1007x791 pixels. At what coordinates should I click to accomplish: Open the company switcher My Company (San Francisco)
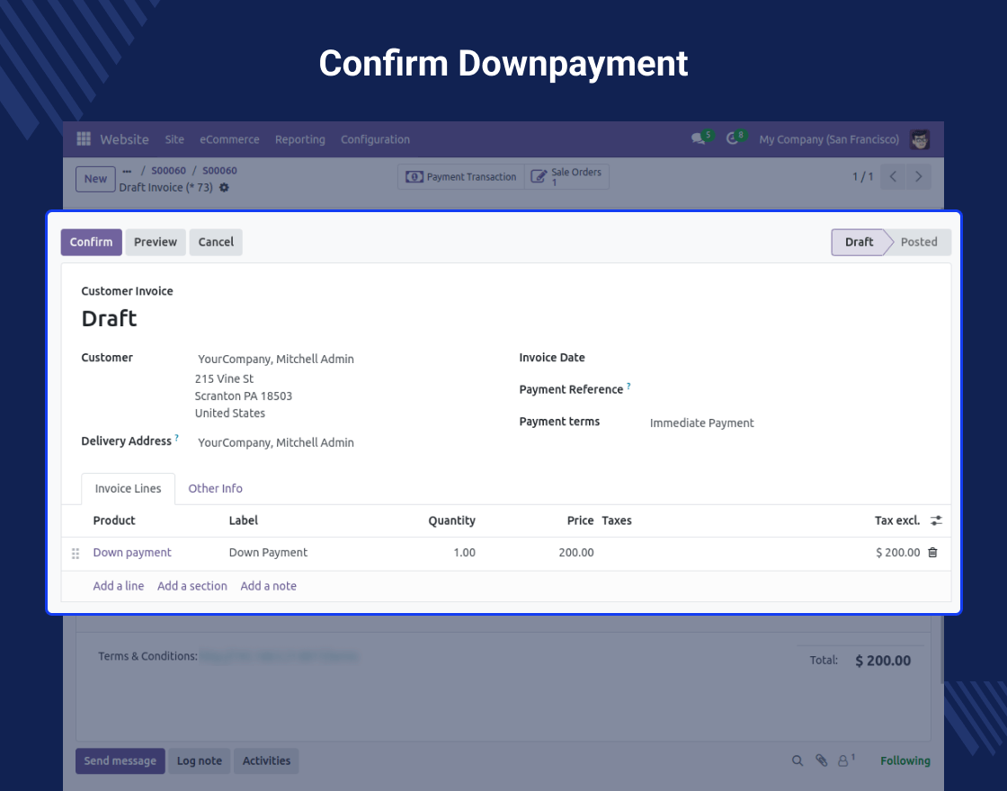[829, 139]
